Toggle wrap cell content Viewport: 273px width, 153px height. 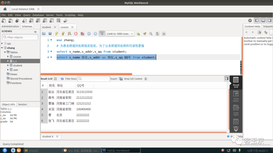[x=146, y=79]
